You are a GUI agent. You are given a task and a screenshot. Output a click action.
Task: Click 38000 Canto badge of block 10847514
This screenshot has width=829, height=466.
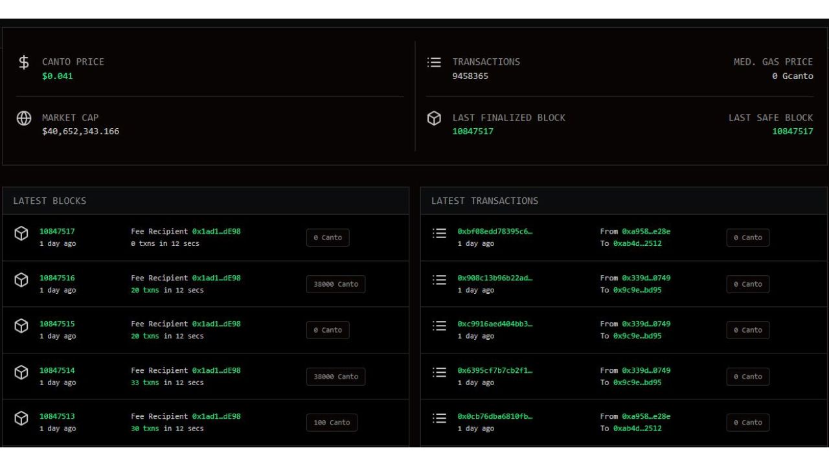[x=335, y=377]
